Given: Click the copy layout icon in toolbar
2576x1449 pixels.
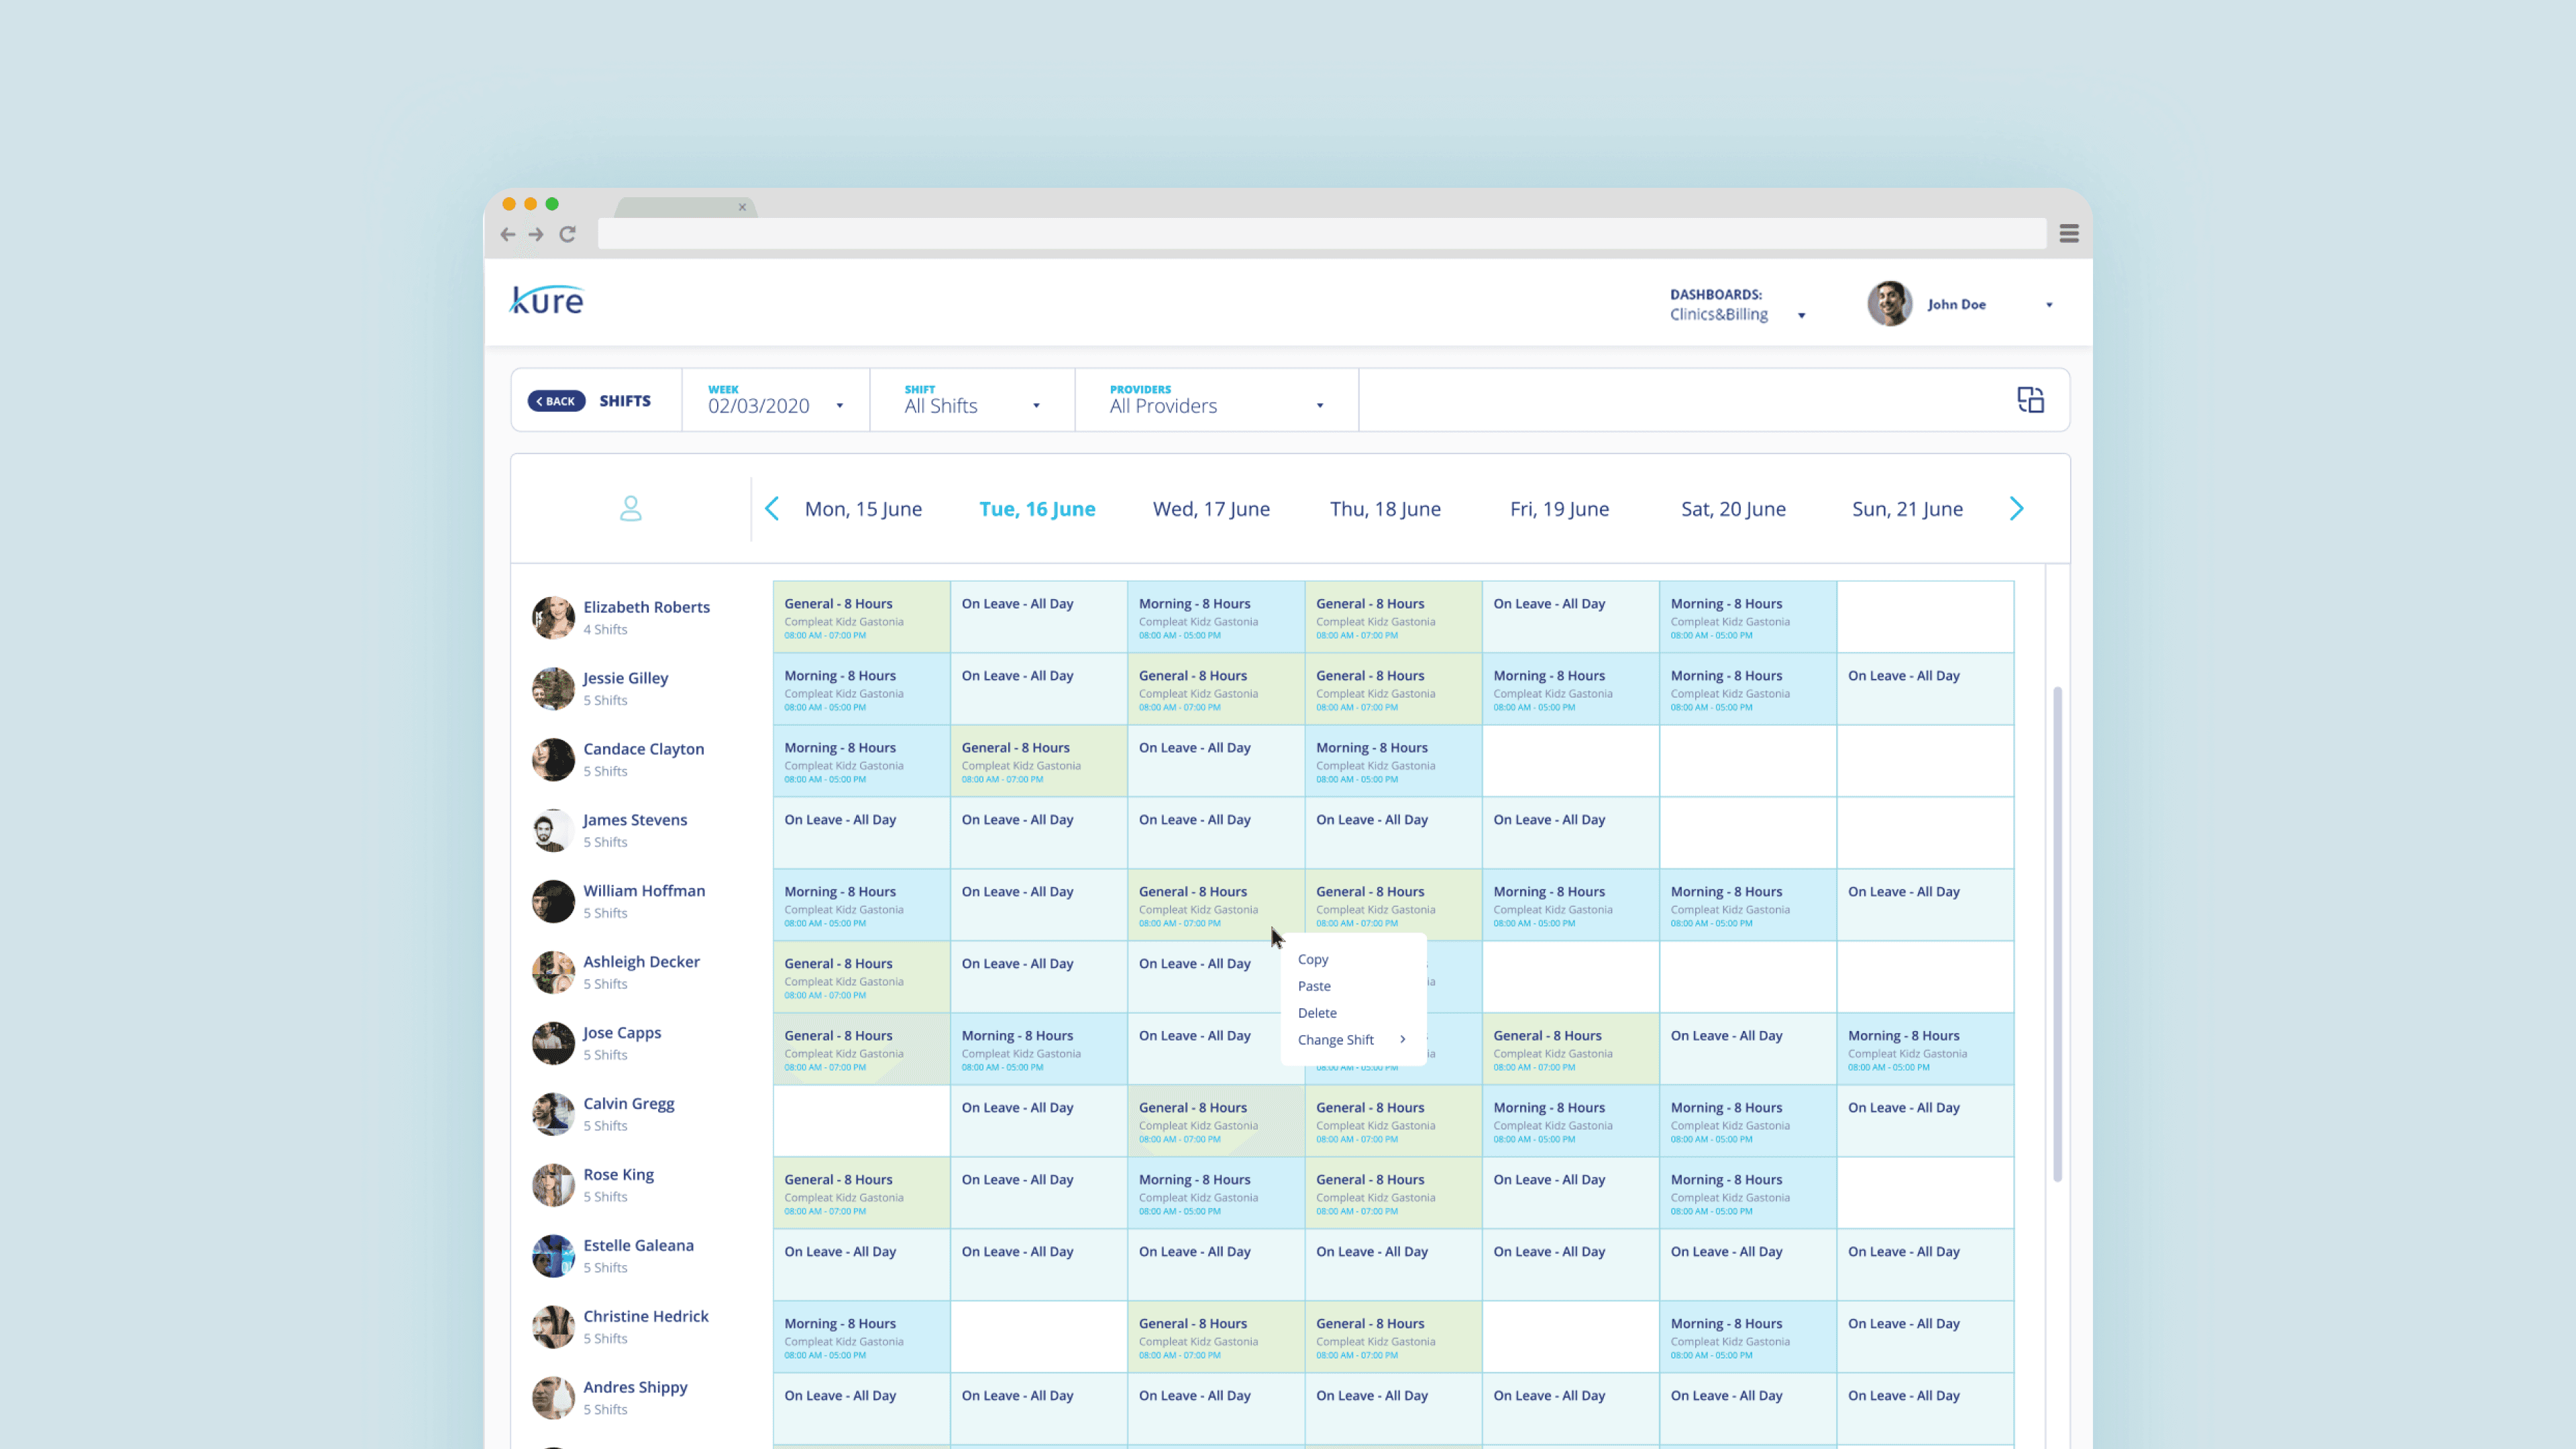Looking at the screenshot, I should click(x=2030, y=400).
